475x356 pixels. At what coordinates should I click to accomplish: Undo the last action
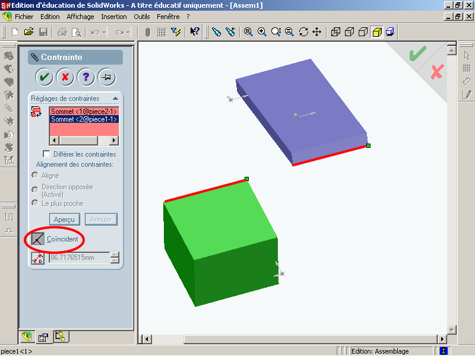pos(95,32)
